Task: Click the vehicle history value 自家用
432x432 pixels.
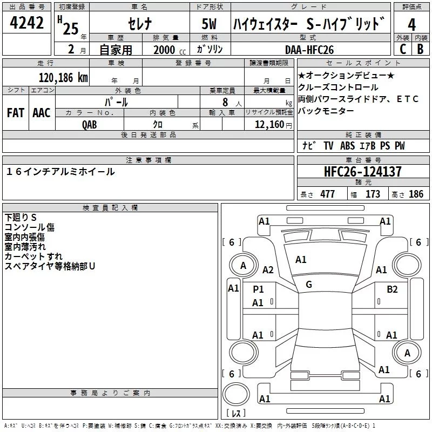Action: (116, 50)
